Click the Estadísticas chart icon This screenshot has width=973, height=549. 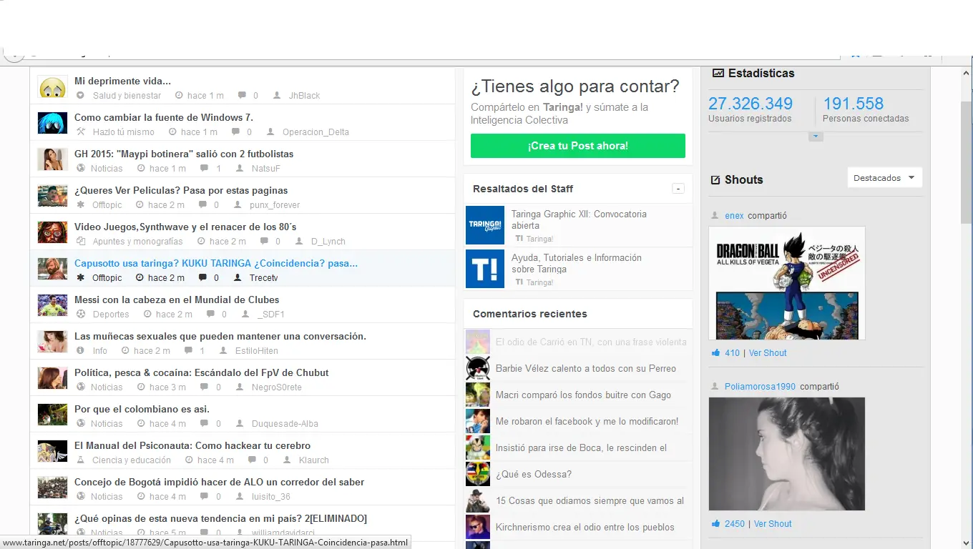coord(718,73)
